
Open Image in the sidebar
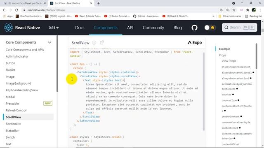coord(10,77)
